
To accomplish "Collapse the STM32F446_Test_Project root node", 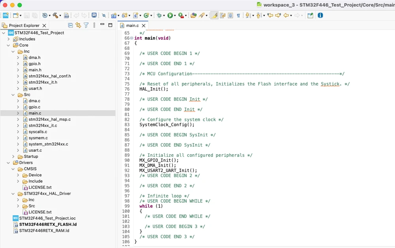I will click(4, 33).
